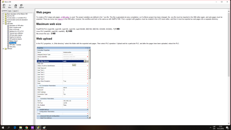Expand the Start the IDE node
The height and width of the screenshot is (130, 231).
[x=3, y=16]
